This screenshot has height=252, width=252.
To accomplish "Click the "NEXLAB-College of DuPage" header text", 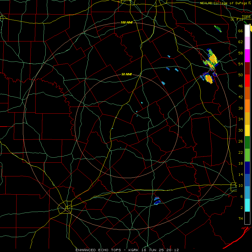I will [223, 3].
